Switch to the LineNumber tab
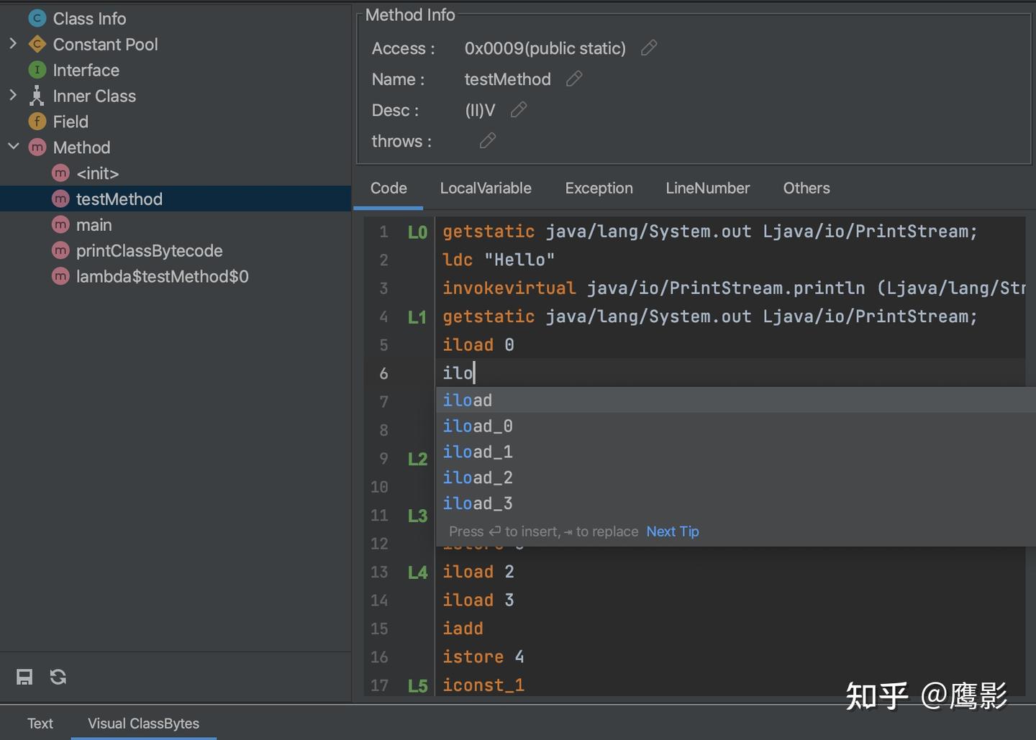The width and height of the screenshot is (1036, 740). [707, 188]
